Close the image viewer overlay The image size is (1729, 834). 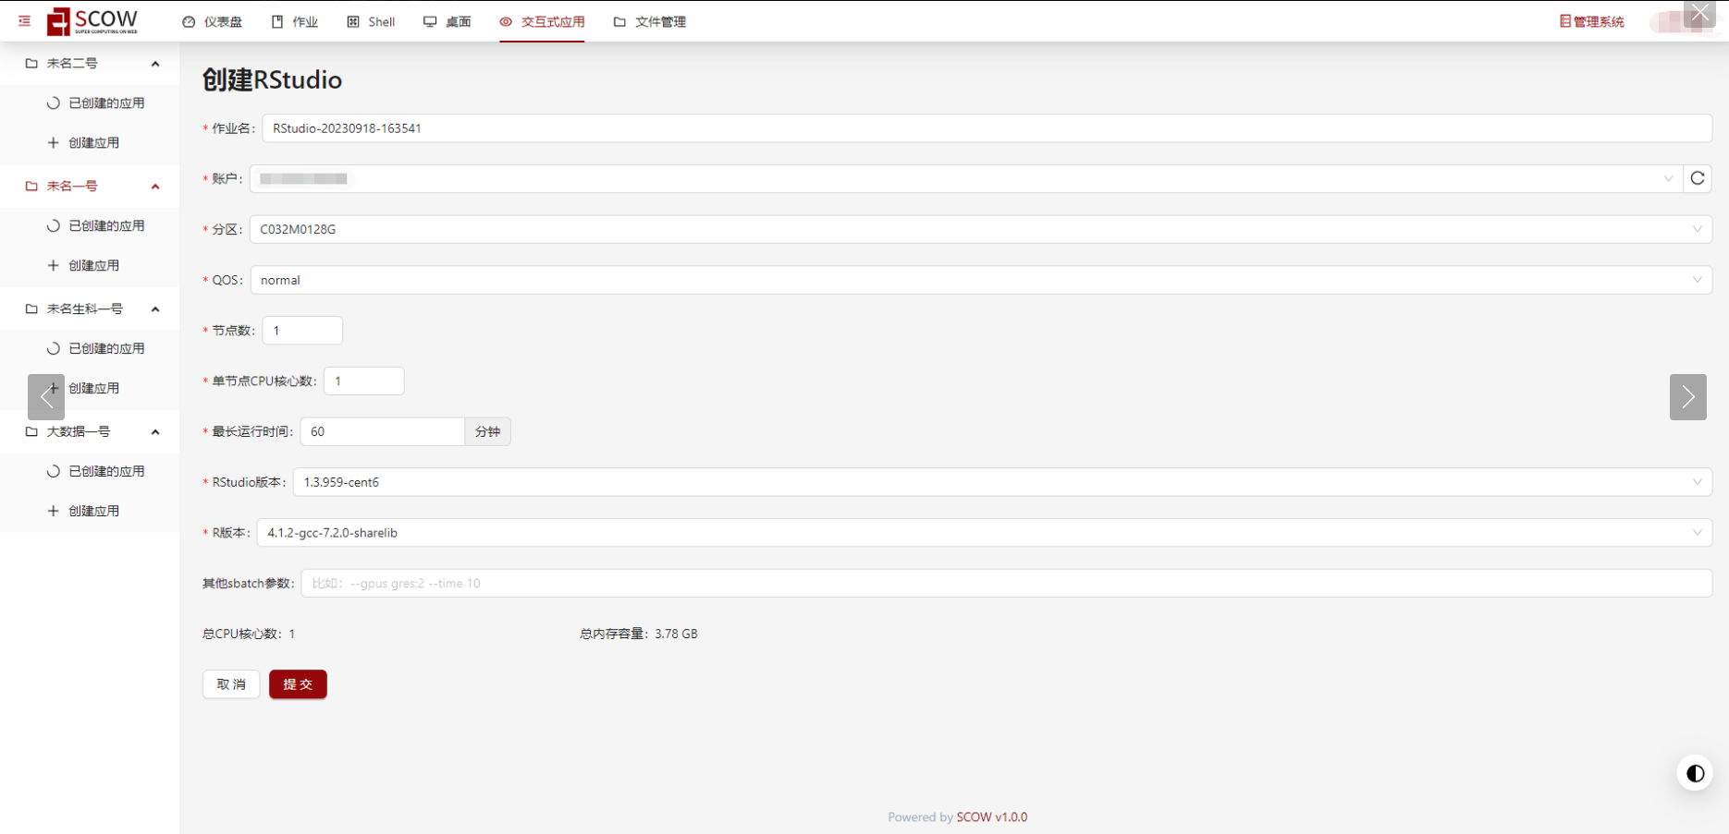[x=1700, y=12]
